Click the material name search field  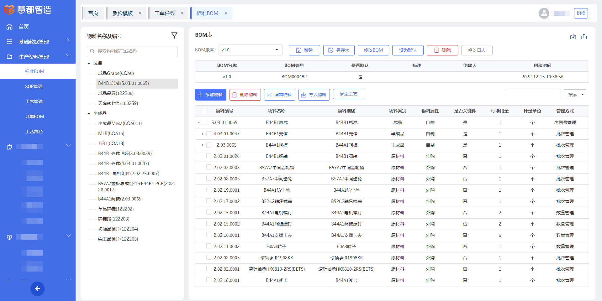coord(132,51)
